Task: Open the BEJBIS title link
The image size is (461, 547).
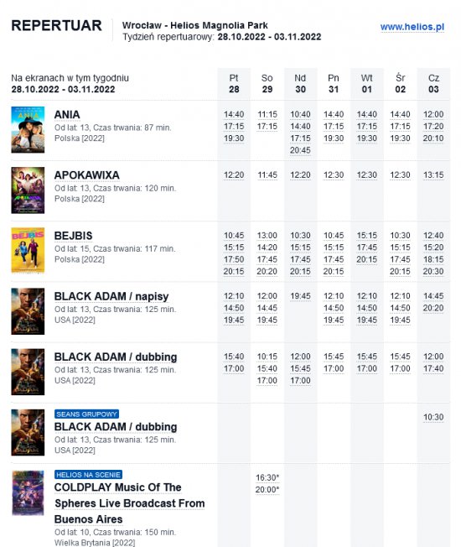Action: 73,236
